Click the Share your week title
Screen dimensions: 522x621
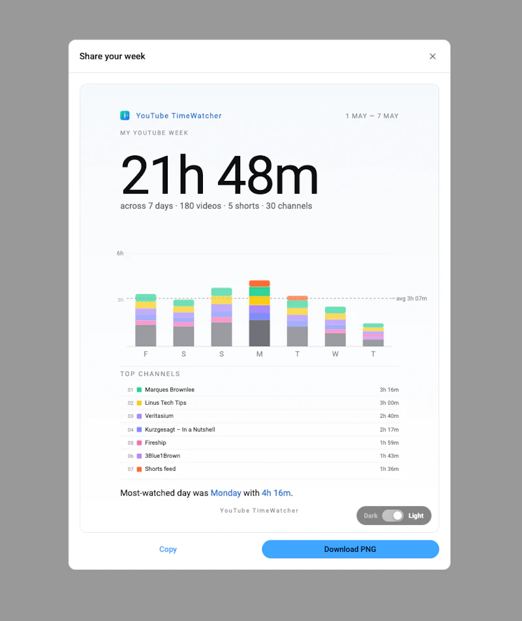click(x=112, y=56)
